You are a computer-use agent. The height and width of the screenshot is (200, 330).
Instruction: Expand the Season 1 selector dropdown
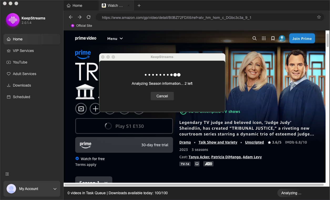[94, 180]
